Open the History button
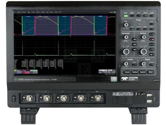This screenshot has width=166, height=125. coord(150,72)
